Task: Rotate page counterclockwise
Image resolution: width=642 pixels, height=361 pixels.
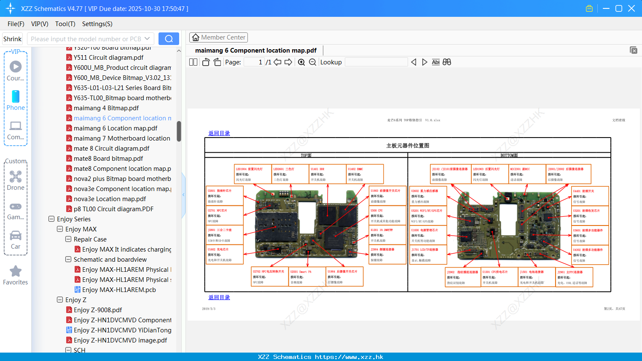Action: (206, 62)
